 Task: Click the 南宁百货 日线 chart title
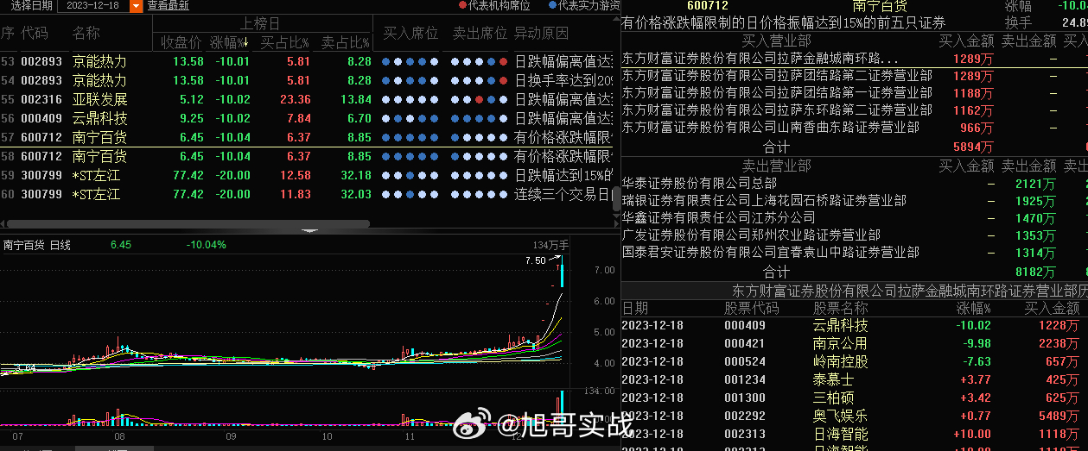37,245
